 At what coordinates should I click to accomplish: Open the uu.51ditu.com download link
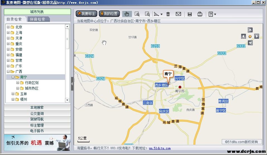(160, 148)
